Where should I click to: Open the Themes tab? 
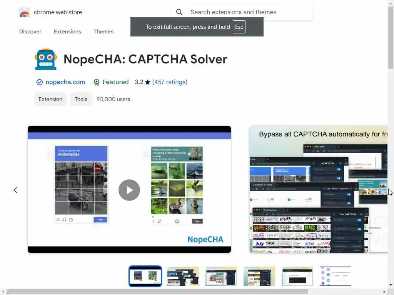[x=104, y=31]
